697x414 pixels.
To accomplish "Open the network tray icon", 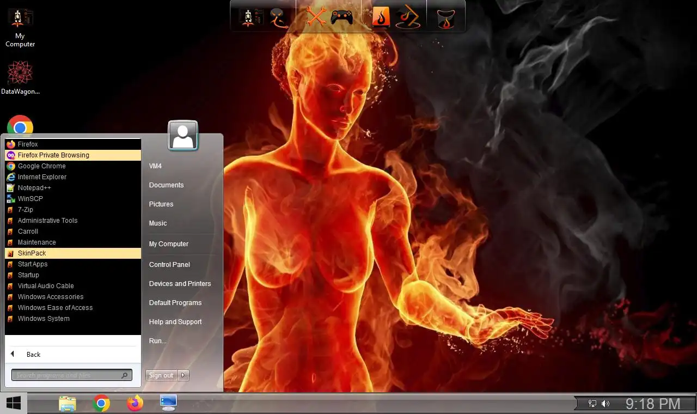I will pyautogui.click(x=592, y=404).
